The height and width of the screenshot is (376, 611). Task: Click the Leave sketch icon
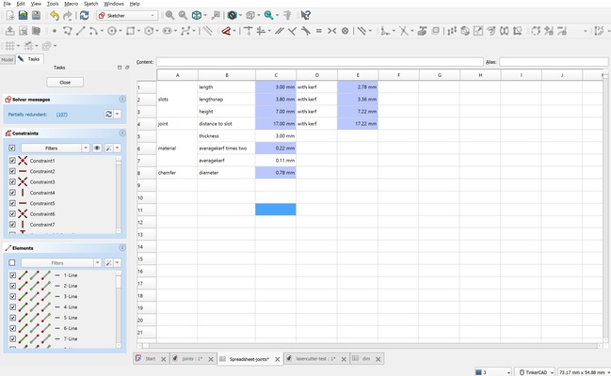click(9, 31)
